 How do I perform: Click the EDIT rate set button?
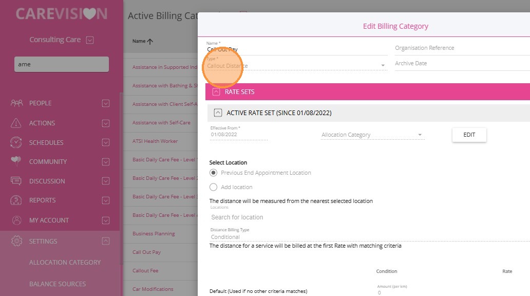(469, 135)
